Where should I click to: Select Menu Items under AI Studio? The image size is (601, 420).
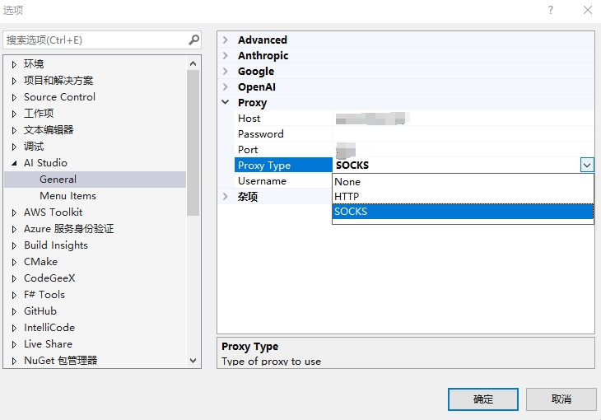(x=68, y=196)
